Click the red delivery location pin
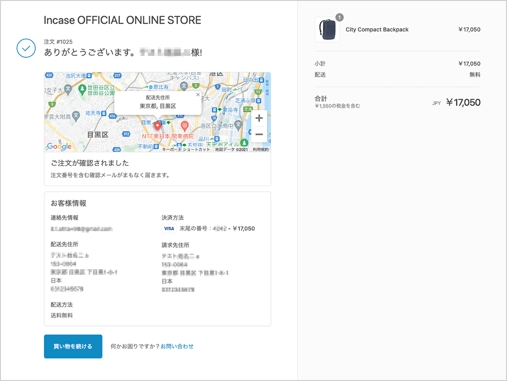507x381 pixels. point(158,126)
